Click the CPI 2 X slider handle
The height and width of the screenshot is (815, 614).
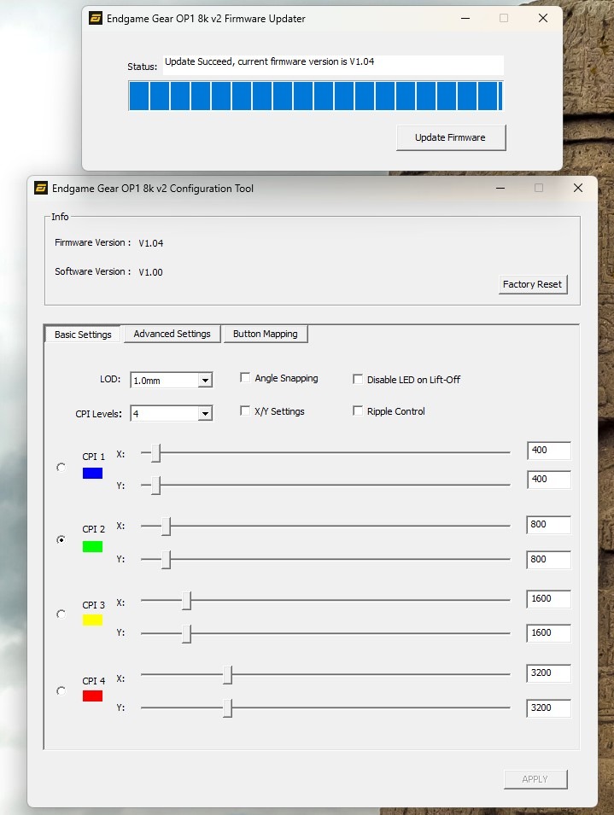point(166,527)
